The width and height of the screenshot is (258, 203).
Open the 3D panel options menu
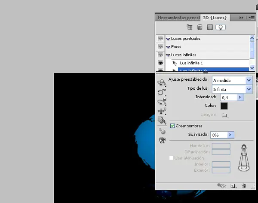click(x=252, y=18)
